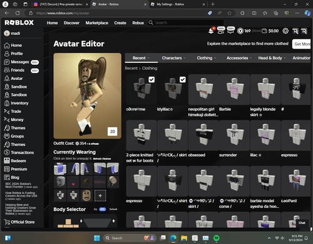Open the Chat button
Image resolution: width=313 pixels, height=244 pixels.
tap(302, 223)
